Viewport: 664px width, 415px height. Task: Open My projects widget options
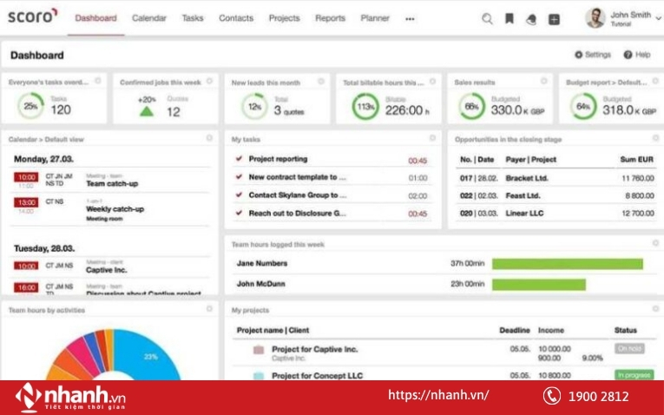coord(655,309)
